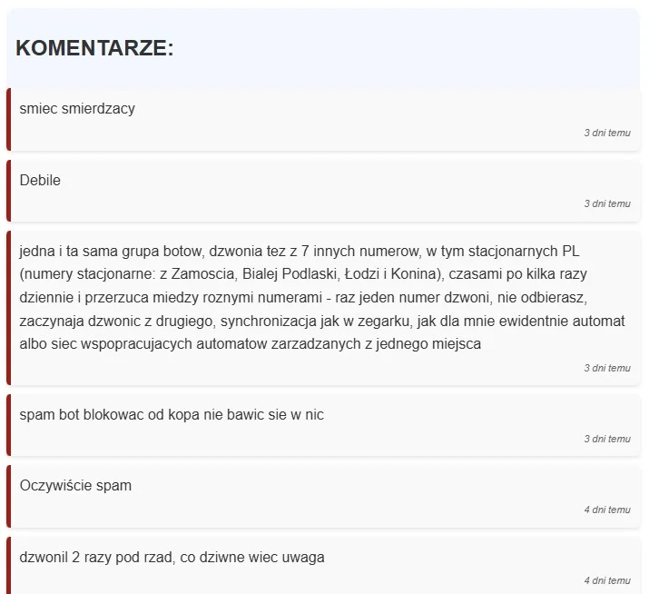The height and width of the screenshot is (594, 649).
Task: Click the red bar beside the Debile comment
Action: (9, 191)
